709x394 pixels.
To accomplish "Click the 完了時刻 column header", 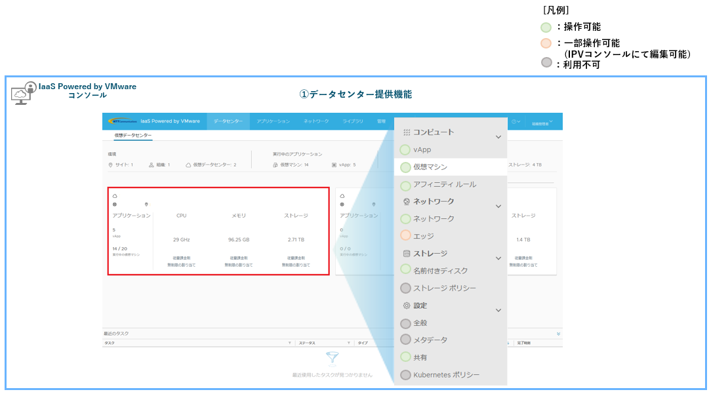I will (x=524, y=344).
